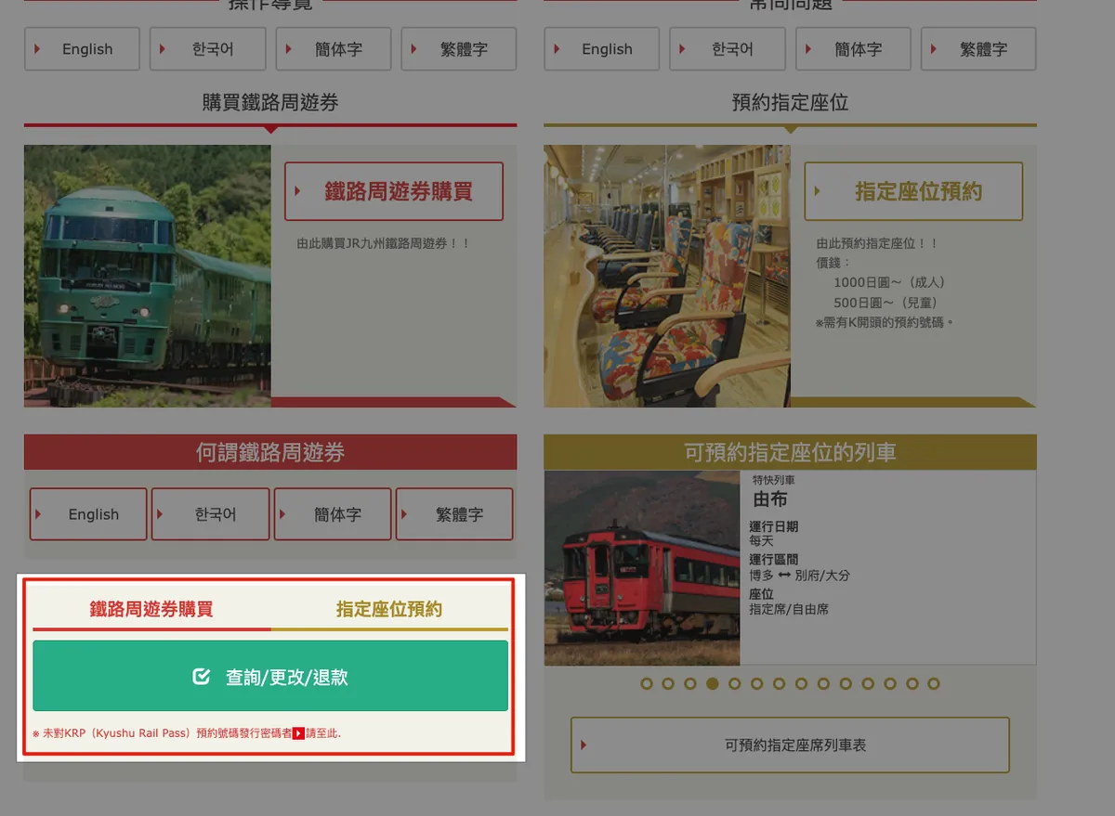Image resolution: width=1115 pixels, height=816 pixels.
Task: Click the gold outlined 指定座位預約 button
Action: 913,192
